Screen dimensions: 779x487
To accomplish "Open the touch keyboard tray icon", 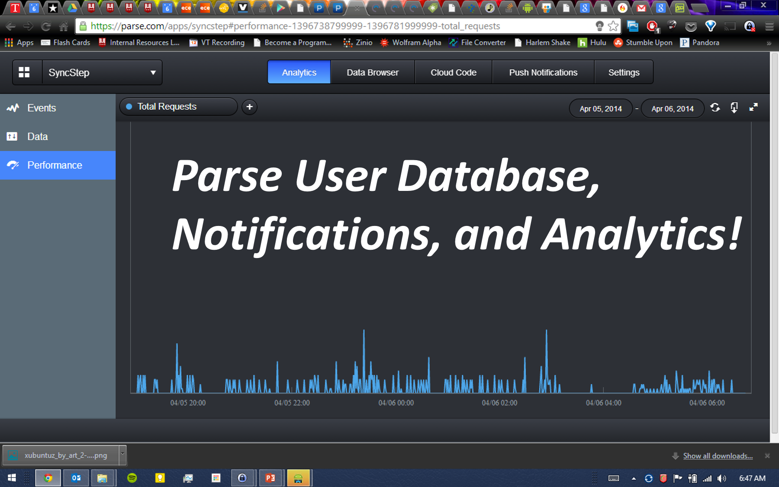I will (x=614, y=478).
